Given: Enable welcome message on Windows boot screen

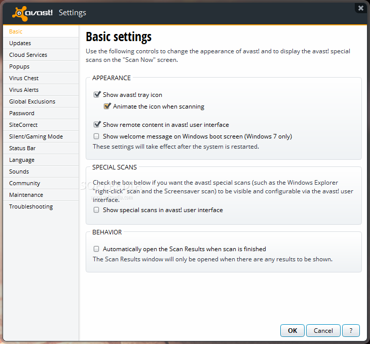Looking at the screenshot, I should click(x=97, y=136).
